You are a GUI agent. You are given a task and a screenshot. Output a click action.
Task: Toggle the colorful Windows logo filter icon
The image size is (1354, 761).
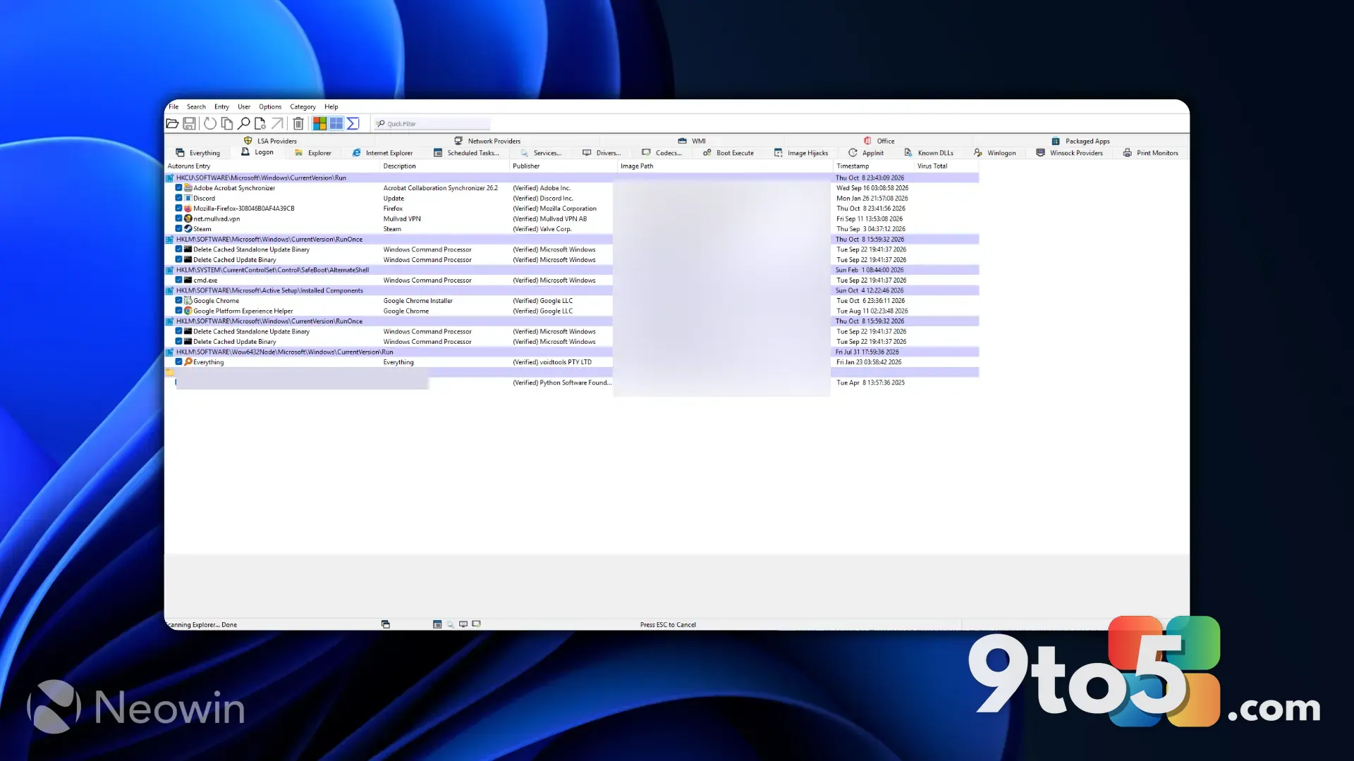click(319, 123)
